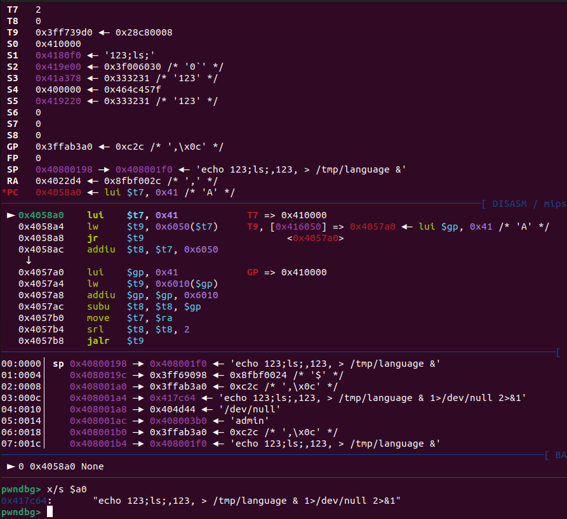Select the 'T7 => 0x410000' annotation
The image size is (567, 519).
click(287, 215)
